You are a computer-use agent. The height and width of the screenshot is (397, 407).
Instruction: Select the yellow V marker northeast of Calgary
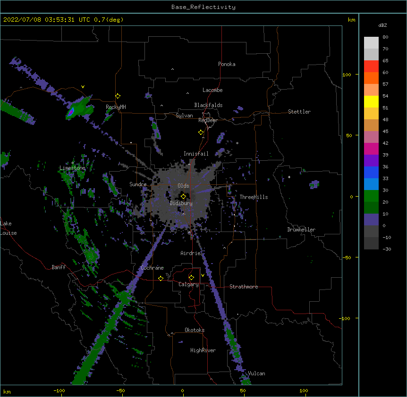click(203, 275)
